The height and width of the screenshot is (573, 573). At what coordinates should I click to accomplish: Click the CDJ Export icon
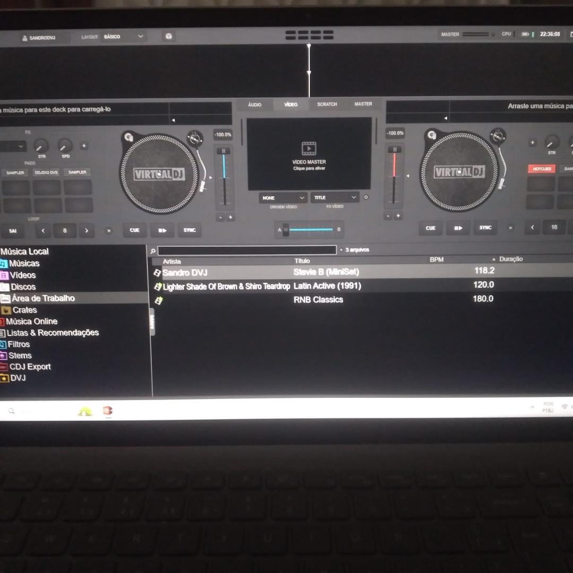[x=4, y=367]
